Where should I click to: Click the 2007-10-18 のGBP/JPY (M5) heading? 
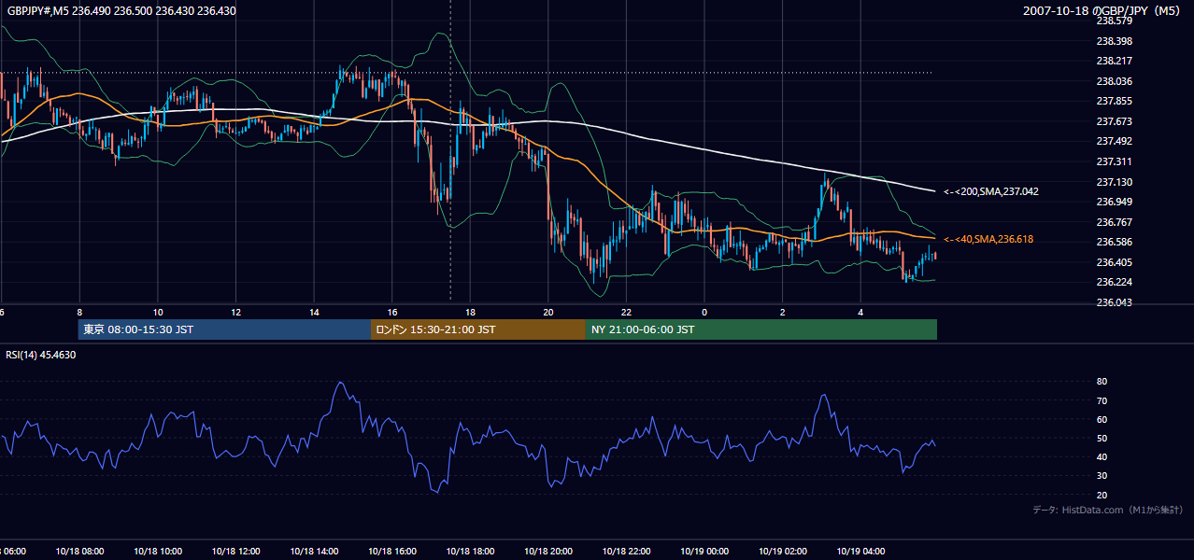coord(1102,10)
